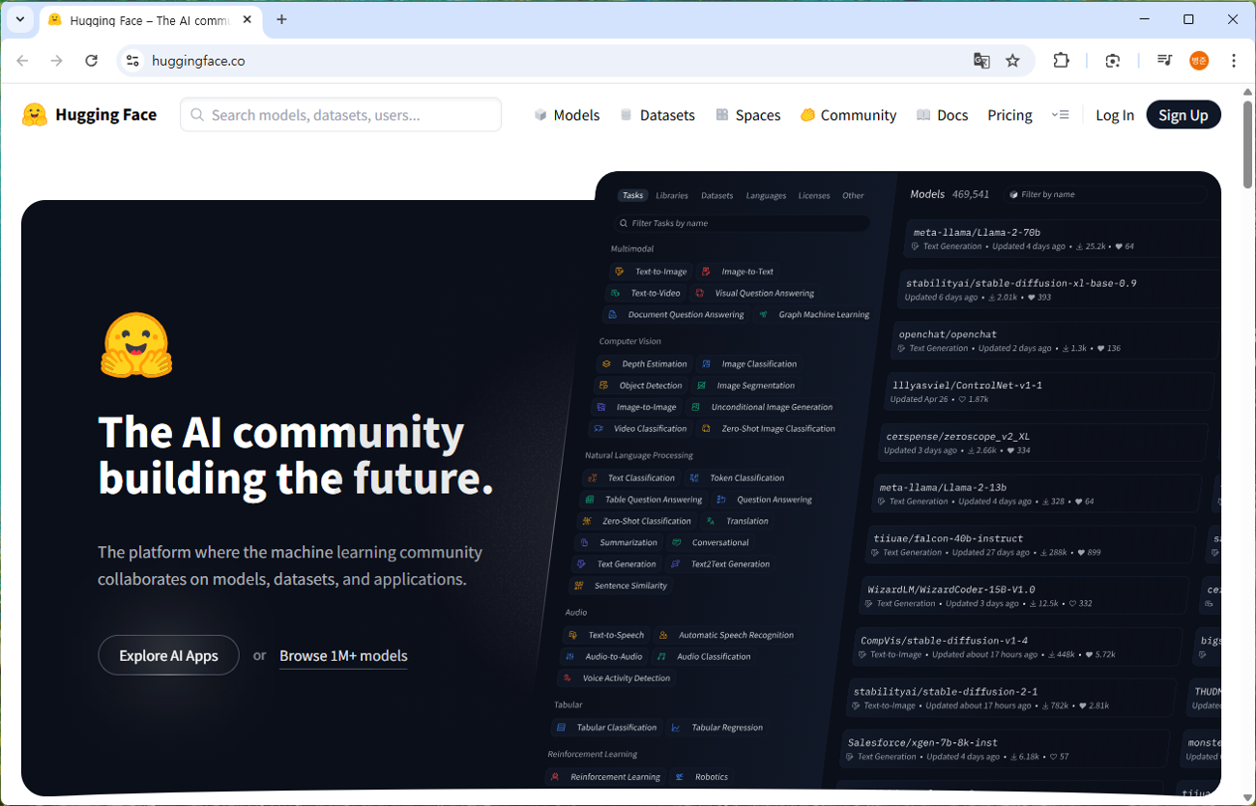Click the scrollbar down arrow

click(1247, 797)
